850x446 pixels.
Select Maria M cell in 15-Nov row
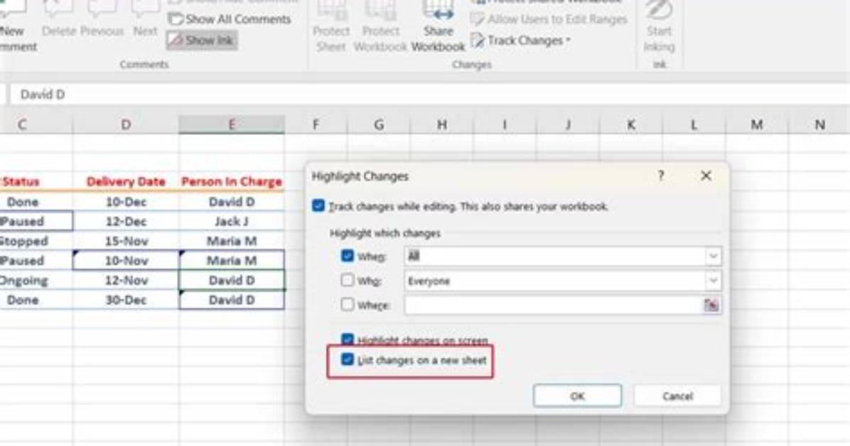click(x=232, y=241)
